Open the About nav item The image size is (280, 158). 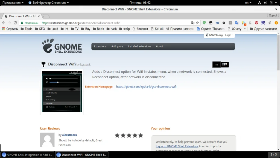click(x=159, y=46)
